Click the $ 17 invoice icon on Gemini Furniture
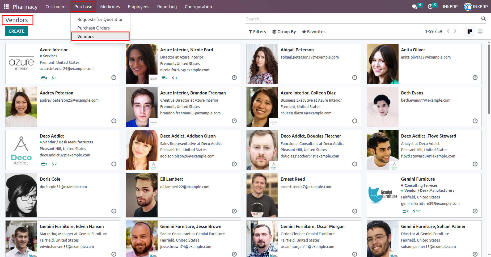Image resolution: width=491 pixels, height=257 pixels. click(416, 211)
